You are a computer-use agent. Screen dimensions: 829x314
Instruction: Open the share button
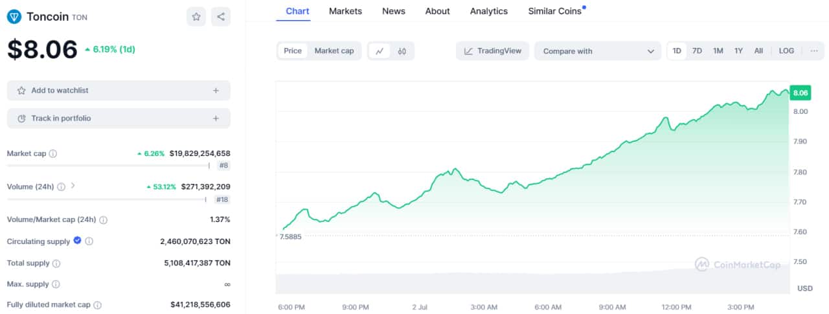coord(221,17)
